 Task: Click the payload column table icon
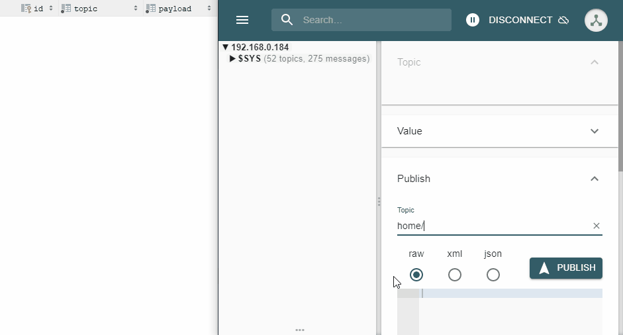pyautogui.click(x=150, y=9)
